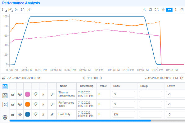This screenshot has height=123, width=185.
Task: Reset the chart view icon in toolbar
Action: click(x=182, y=10)
